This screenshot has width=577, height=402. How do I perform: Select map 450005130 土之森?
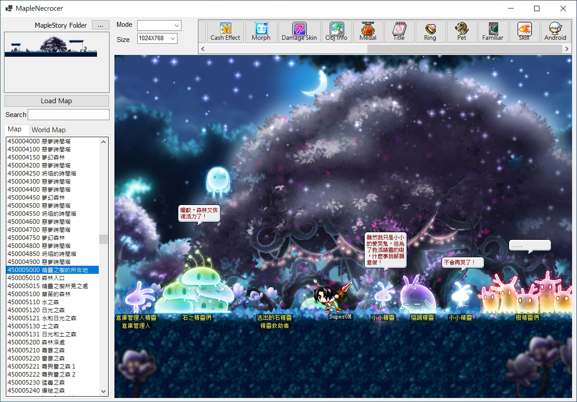pyautogui.click(x=52, y=326)
